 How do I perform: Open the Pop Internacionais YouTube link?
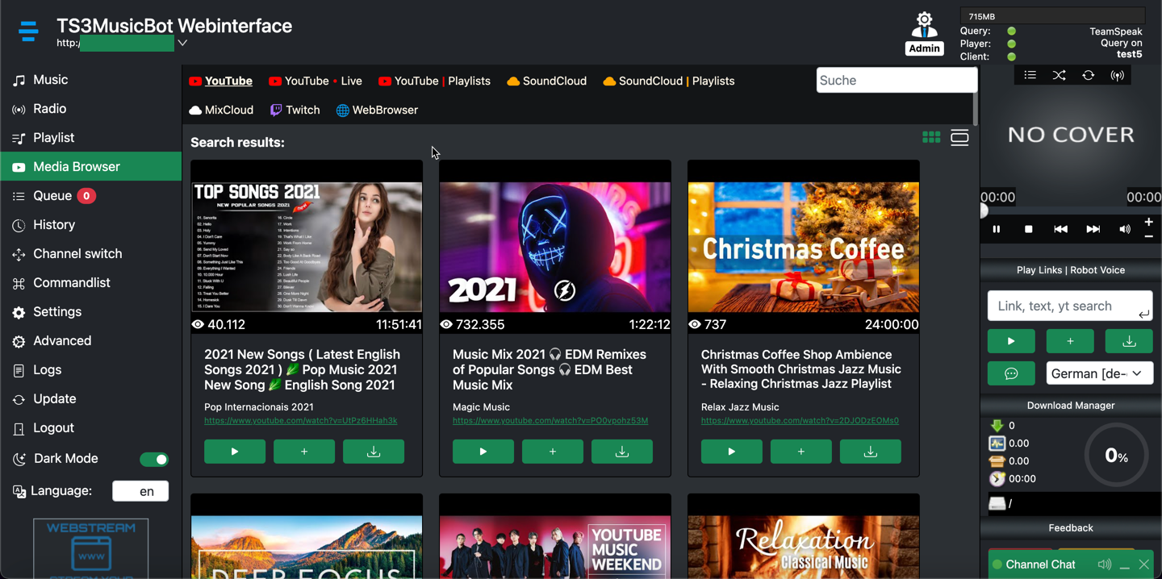tap(300, 421)
